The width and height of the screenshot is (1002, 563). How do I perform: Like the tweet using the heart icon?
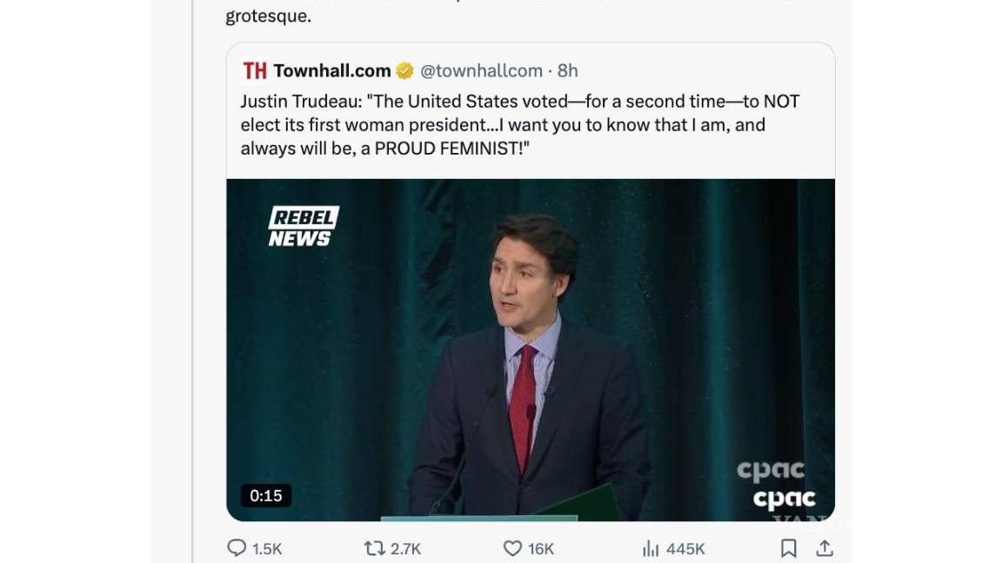pyautogui.click(x=511, y=548)
